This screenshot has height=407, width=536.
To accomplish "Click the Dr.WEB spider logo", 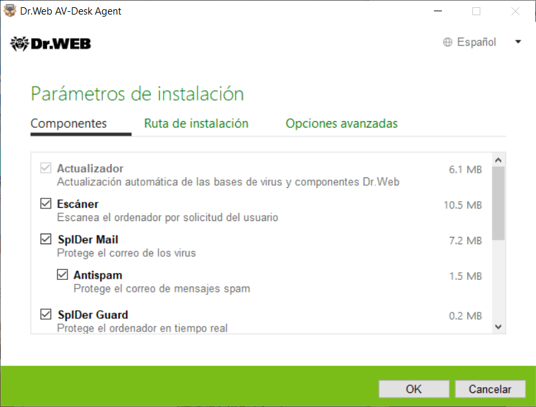I will click(50, 44).
